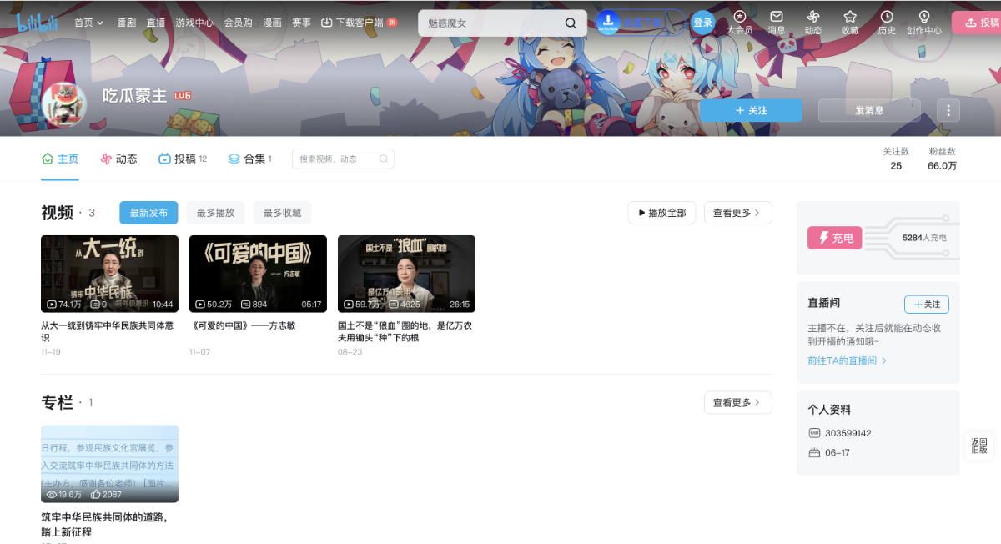Select the 最新发布 sort filter

pos(148,213)
